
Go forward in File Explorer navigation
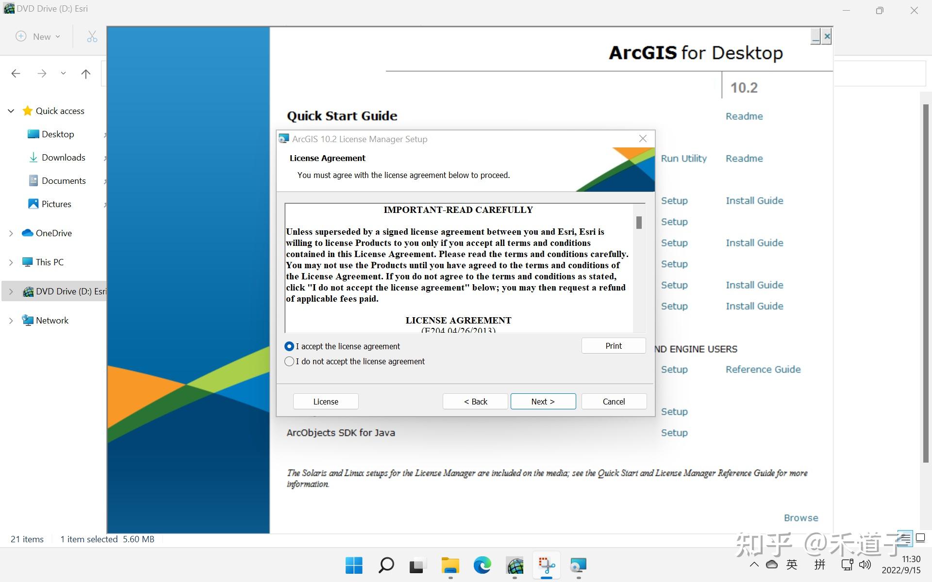[42, 74]
